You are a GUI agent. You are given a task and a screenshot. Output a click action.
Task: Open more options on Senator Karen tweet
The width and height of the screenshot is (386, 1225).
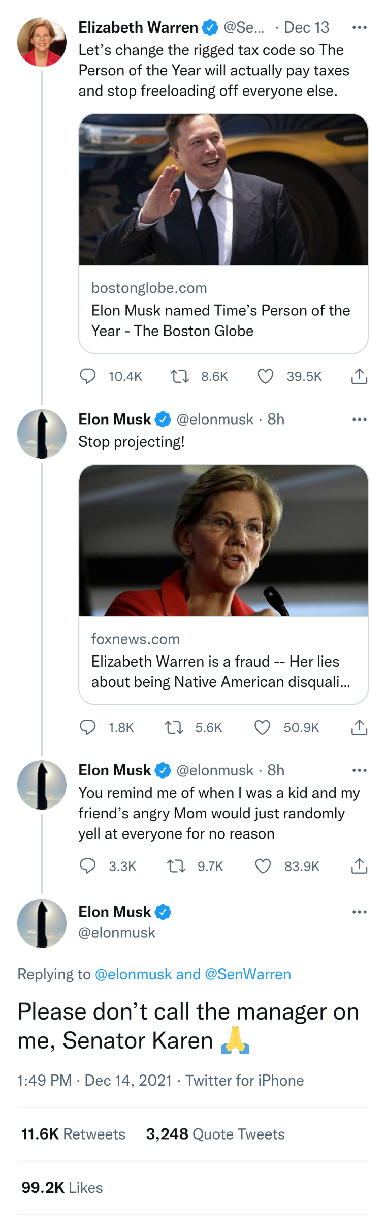point(359,912)
